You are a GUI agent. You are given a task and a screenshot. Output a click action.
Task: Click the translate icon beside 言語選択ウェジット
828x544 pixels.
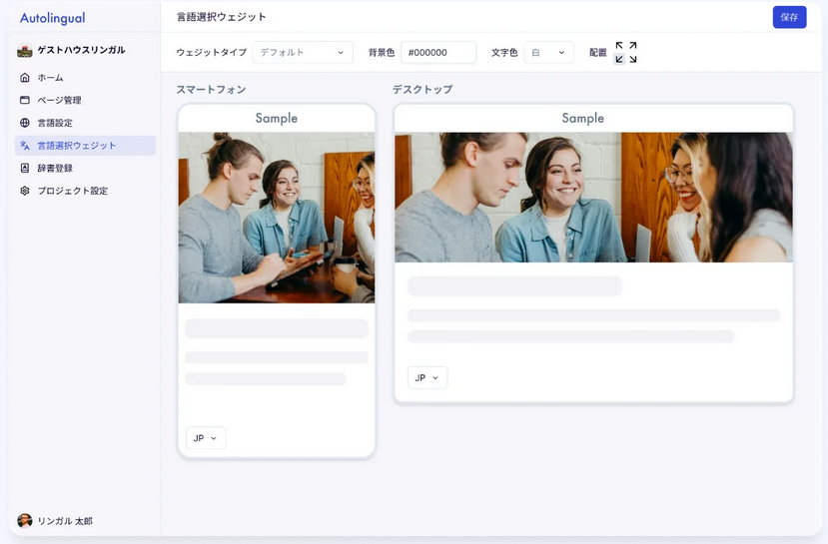pos(25,146)
